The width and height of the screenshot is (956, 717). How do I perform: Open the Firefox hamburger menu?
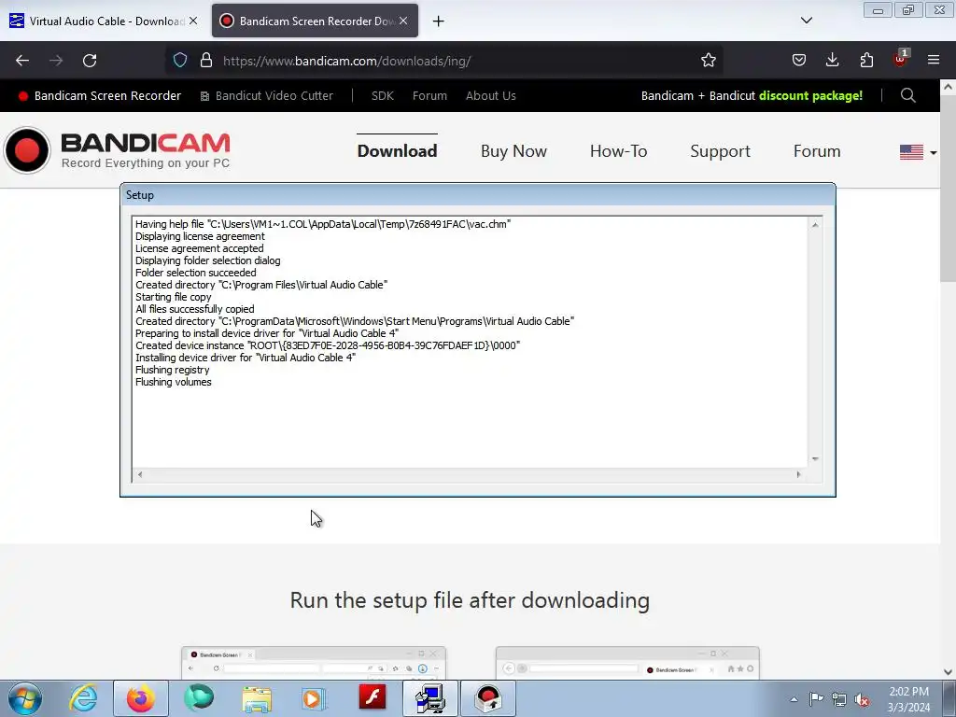click(934, 61)
